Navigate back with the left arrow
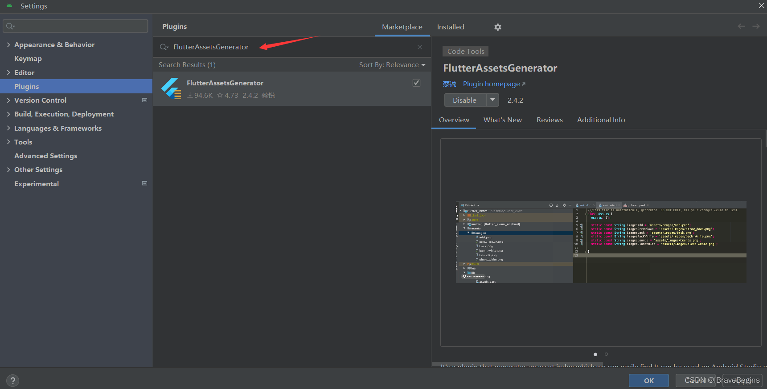 741,27
